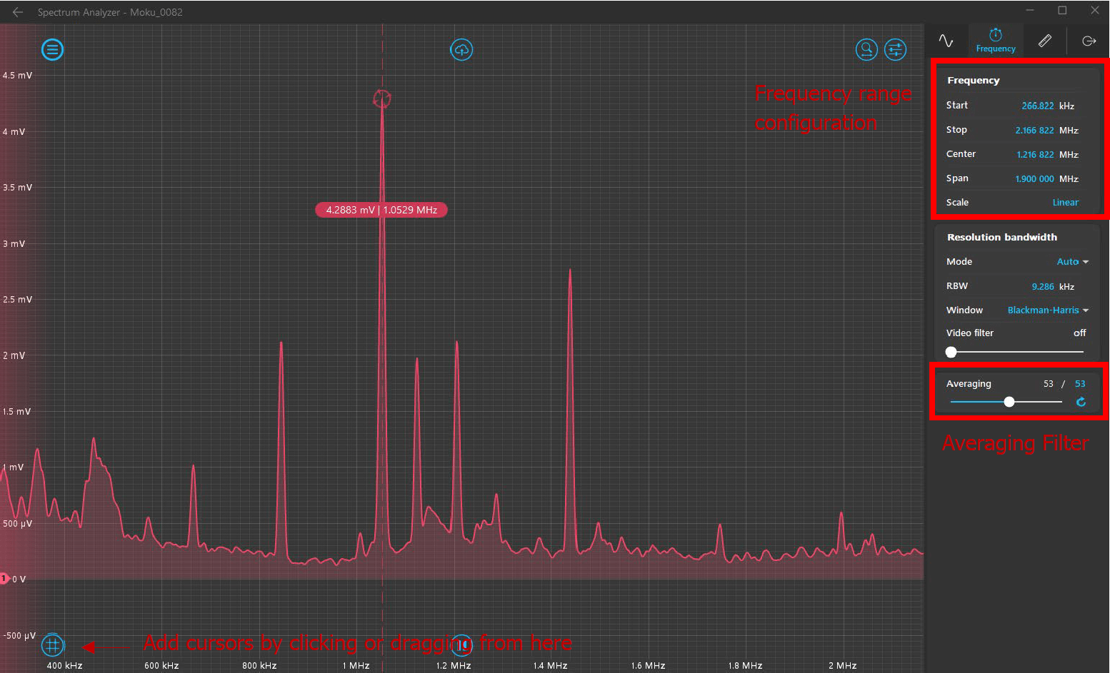
Task: Change the Linear scale setting
Action: coord(1065,203)
